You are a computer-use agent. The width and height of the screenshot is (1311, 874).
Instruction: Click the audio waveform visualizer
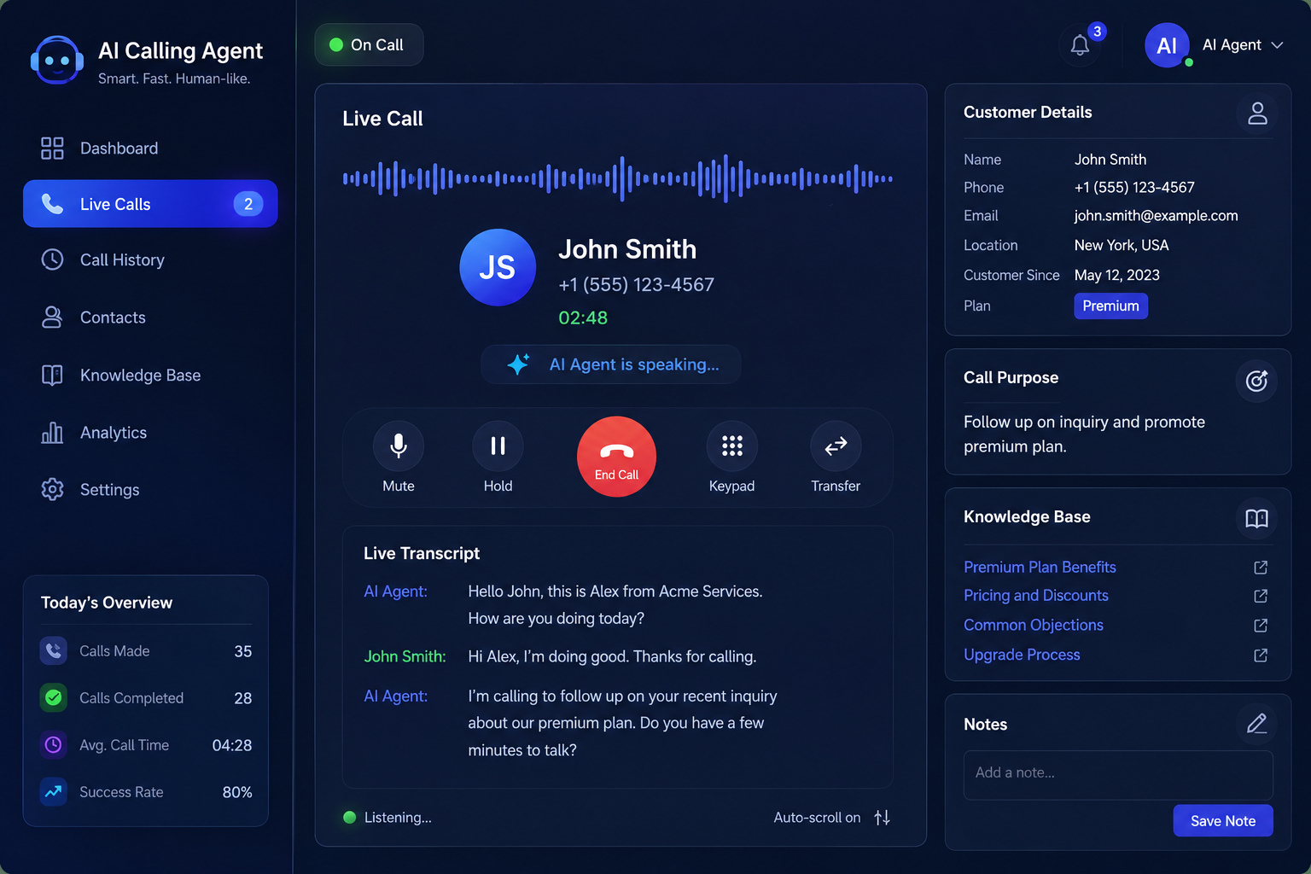(618, 178)
